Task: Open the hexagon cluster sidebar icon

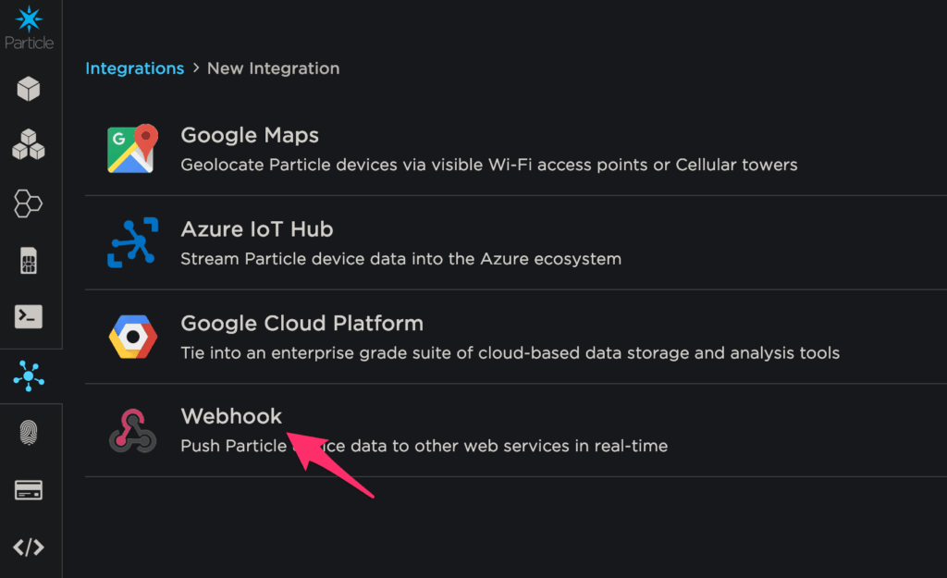Action: pos(29,203)
